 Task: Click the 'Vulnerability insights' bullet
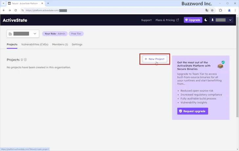(x=194, y=102)
